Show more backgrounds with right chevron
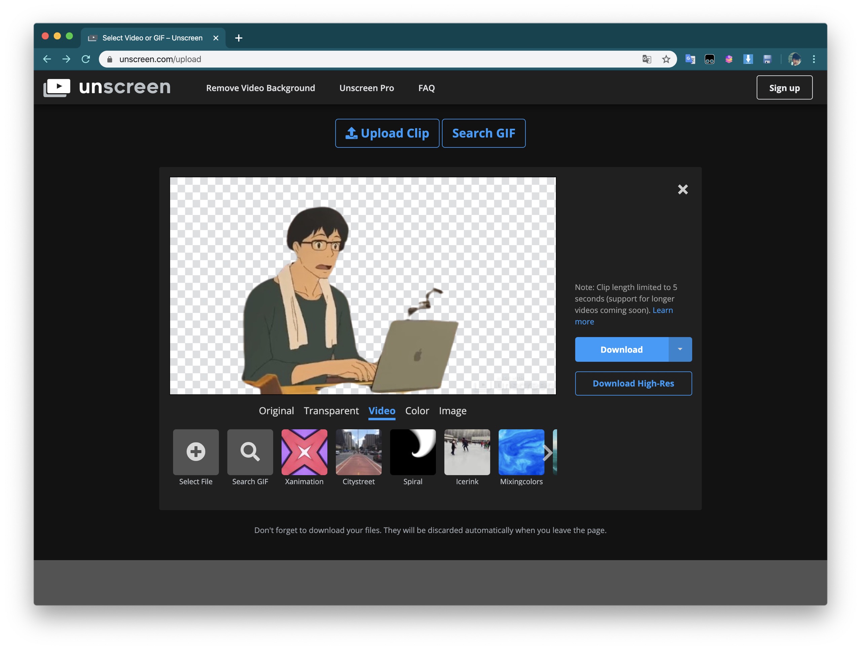 (547, 453)
